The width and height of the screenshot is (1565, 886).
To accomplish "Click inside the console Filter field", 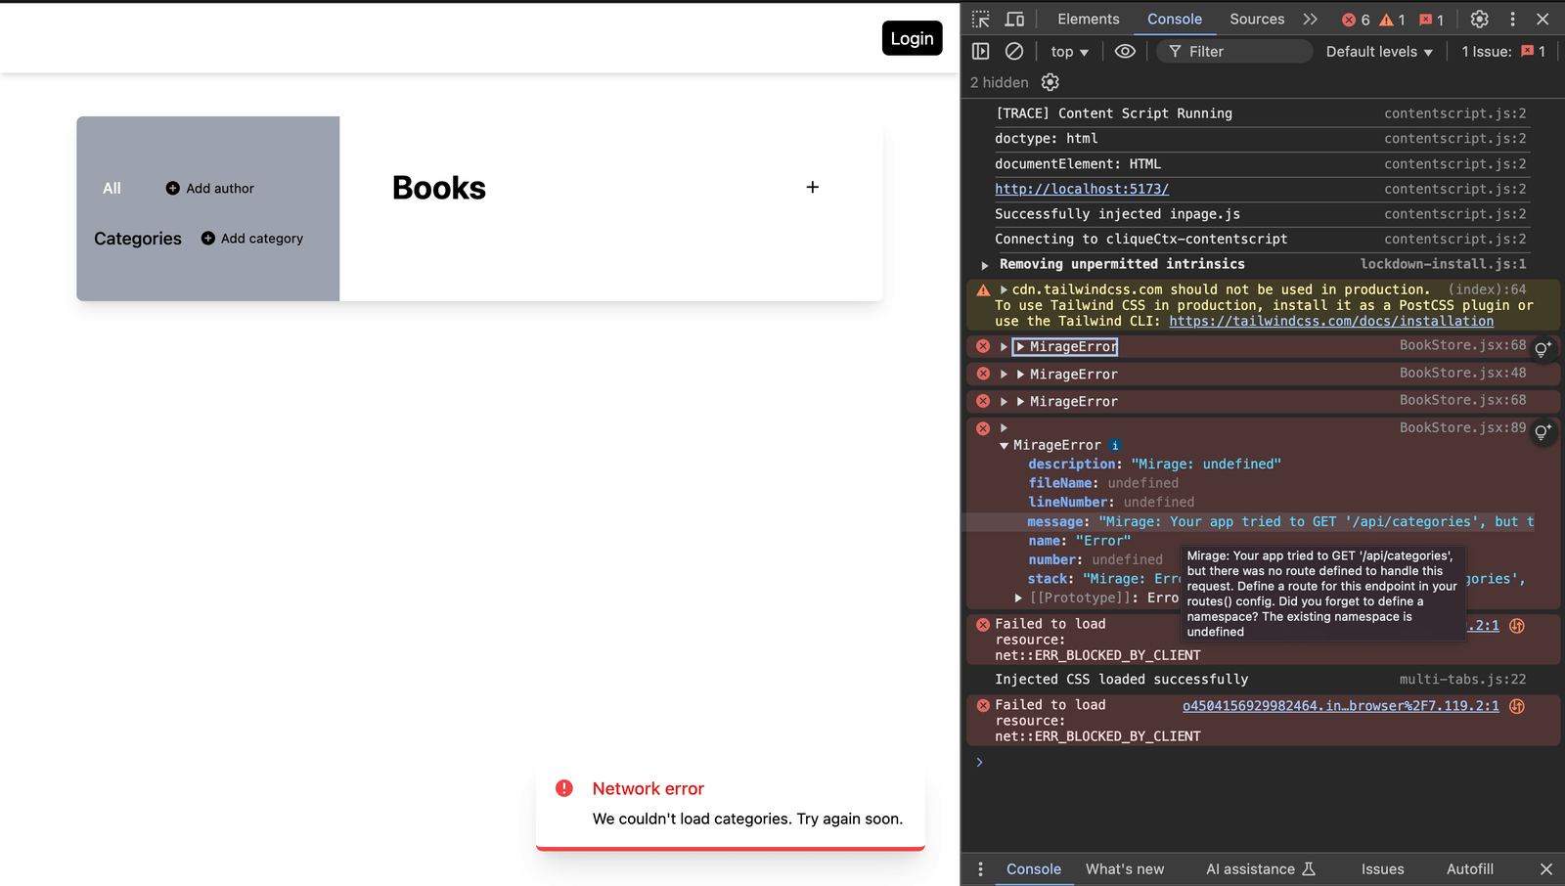I will tap(1232, 51).
